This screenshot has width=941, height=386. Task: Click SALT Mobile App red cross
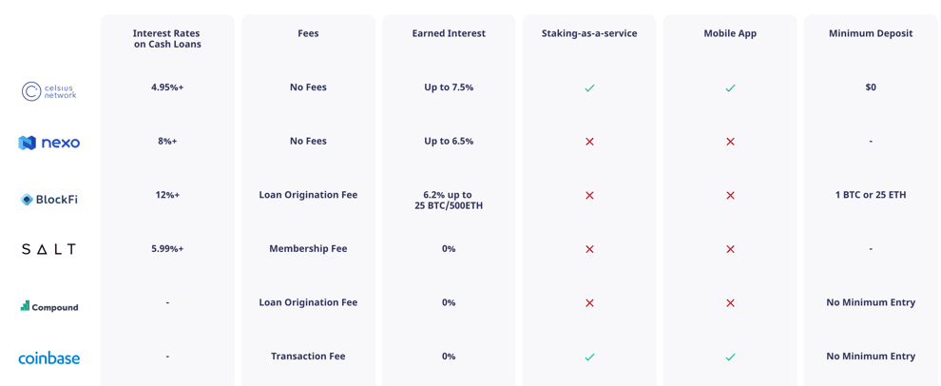point(730,249)
